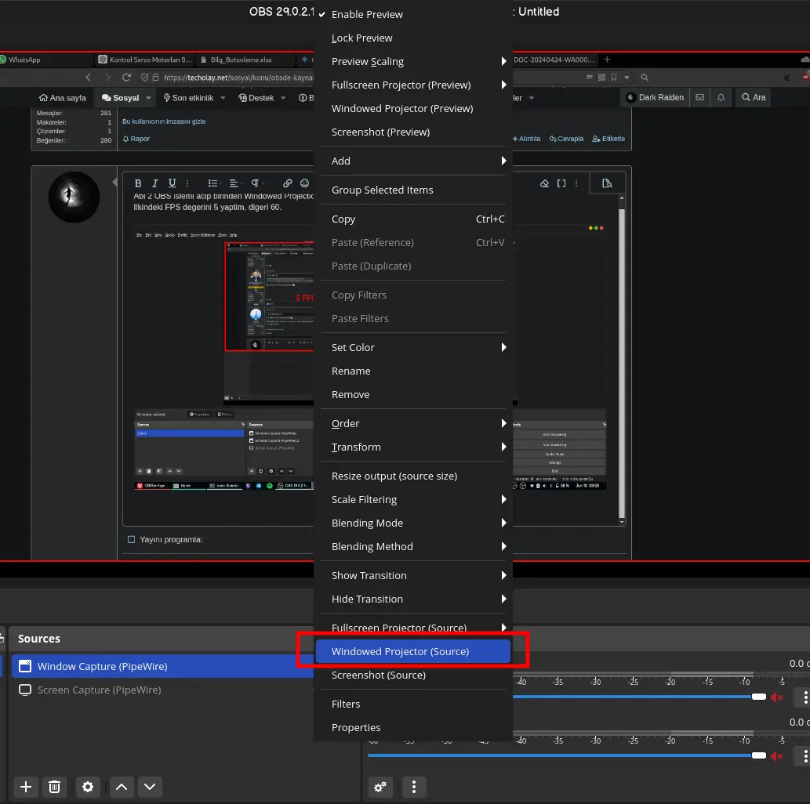Click the trash remove source icon

[x=54, y=787]
